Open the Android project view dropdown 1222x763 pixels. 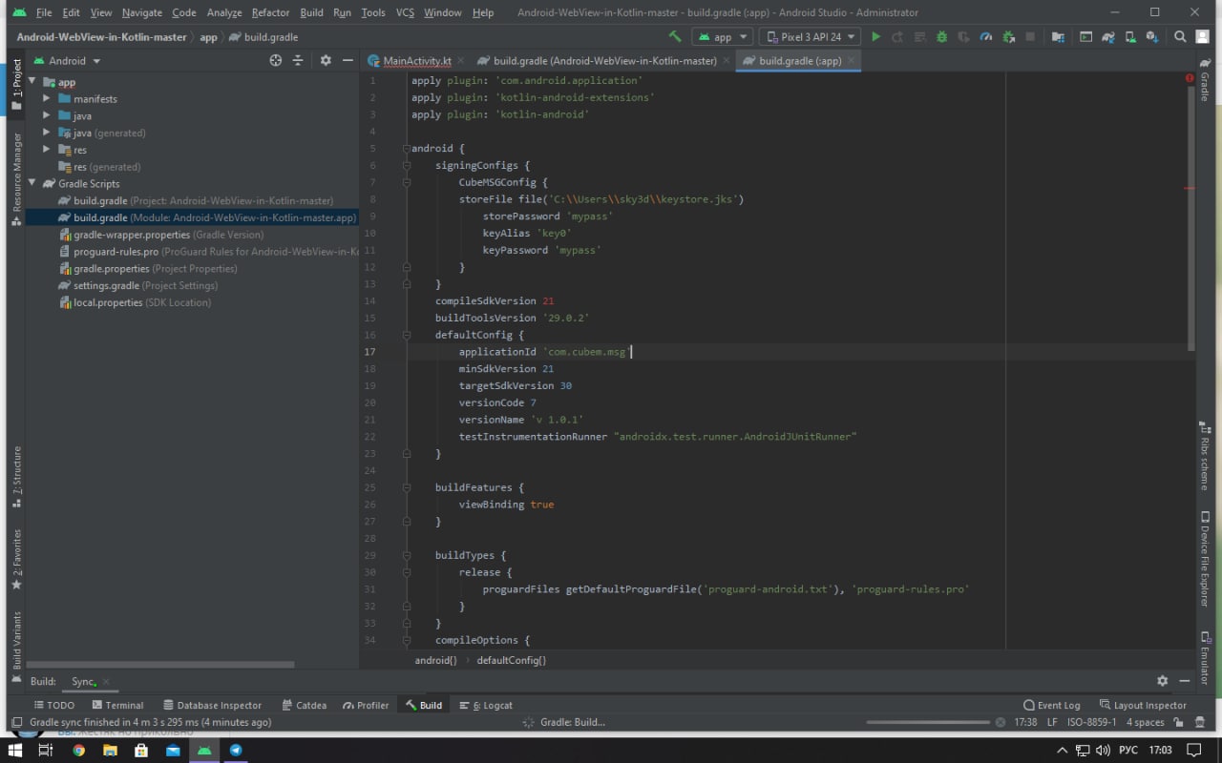[x=67, y=60]
